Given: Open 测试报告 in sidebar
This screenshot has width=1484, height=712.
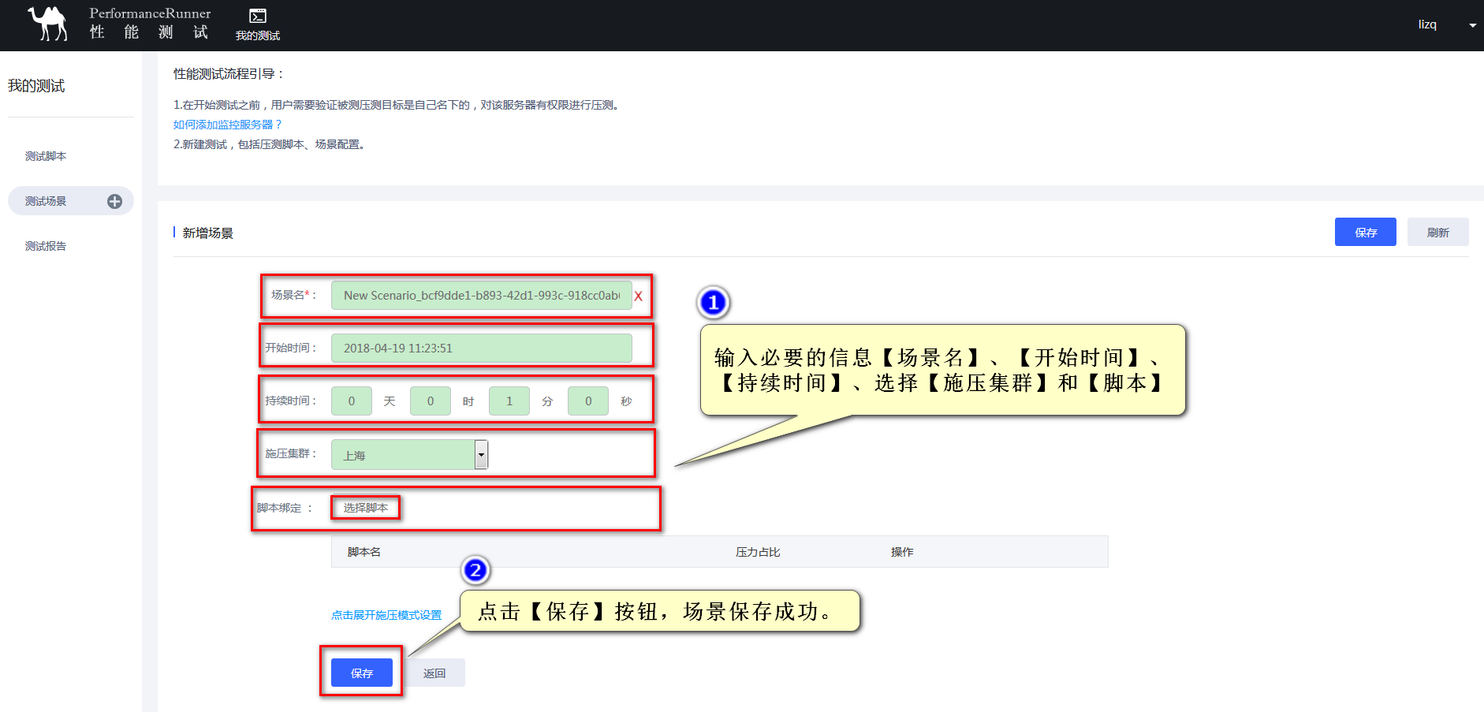Looking at the screenshot, I should pyautogui.click(x=46, y=246).
